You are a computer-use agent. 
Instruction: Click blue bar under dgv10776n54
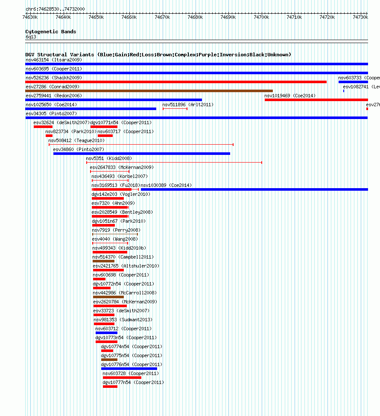tap(129, 369)
